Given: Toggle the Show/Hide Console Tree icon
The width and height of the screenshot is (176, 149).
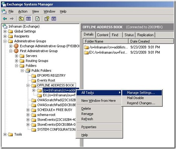Looking at the screenshot, I should tap(28, 19).
